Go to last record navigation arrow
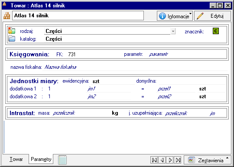 [178, 160]
